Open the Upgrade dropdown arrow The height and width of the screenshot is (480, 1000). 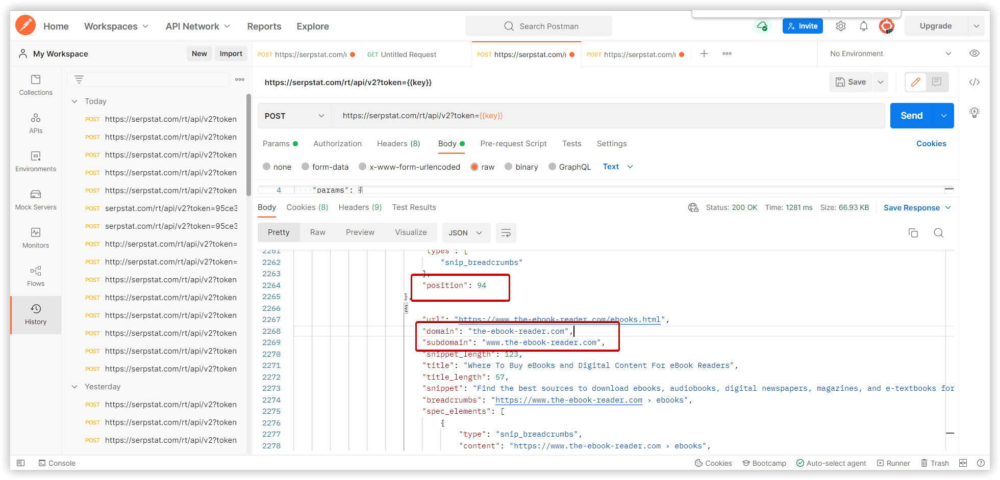point(976,26)
